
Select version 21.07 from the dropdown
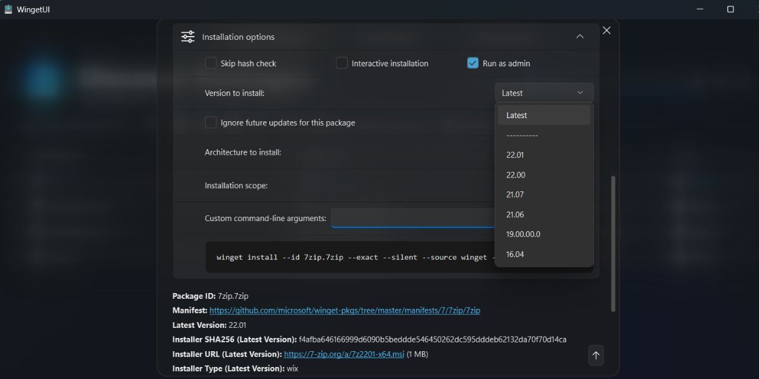[x=544, y=195]
